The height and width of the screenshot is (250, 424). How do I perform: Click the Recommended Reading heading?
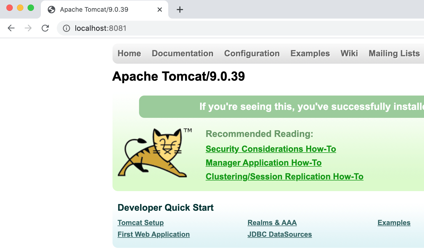click(259, 134)
